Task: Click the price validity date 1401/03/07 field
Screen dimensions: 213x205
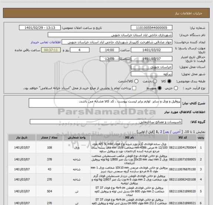Action: (x=152, y=59)
